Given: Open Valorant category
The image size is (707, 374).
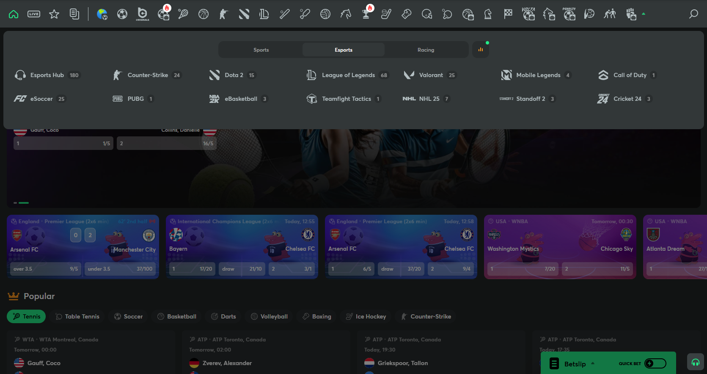Looking at the screenshot, I should click(x=430, y=75).
